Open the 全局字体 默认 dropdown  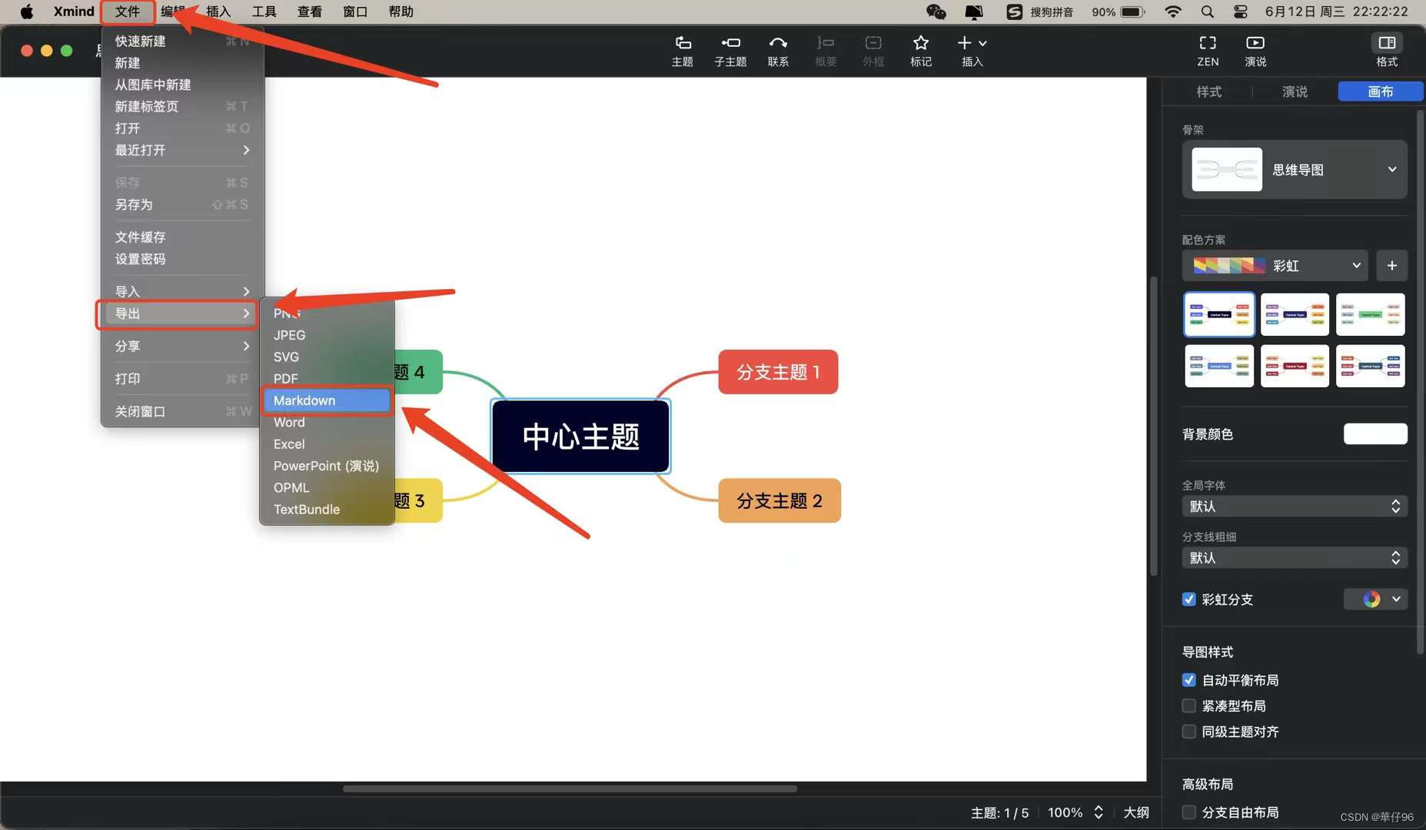[1295, 506]
